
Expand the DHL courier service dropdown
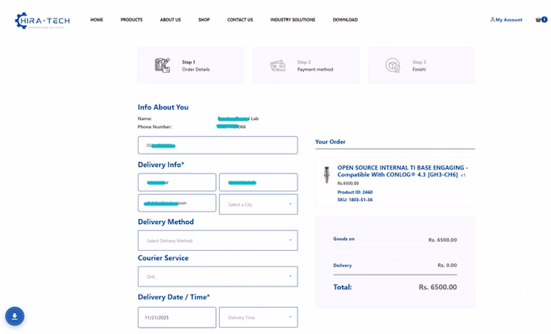(x=218, y=277)
